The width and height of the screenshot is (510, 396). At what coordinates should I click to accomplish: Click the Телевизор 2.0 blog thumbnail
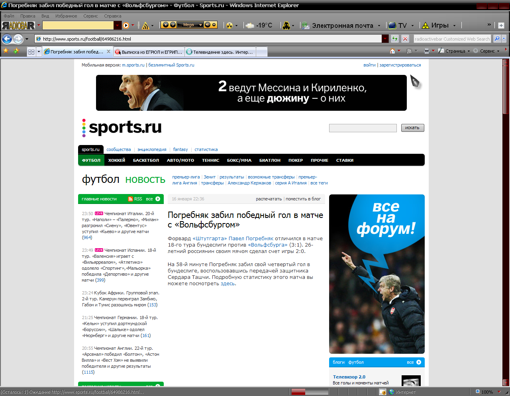[x=411, y=381]
